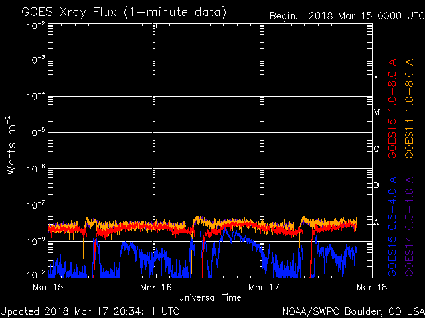Click the B flare class label

[377, 185]
